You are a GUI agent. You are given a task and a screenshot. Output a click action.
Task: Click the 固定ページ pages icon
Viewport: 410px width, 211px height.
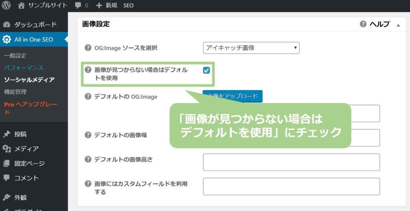point(6,163)
